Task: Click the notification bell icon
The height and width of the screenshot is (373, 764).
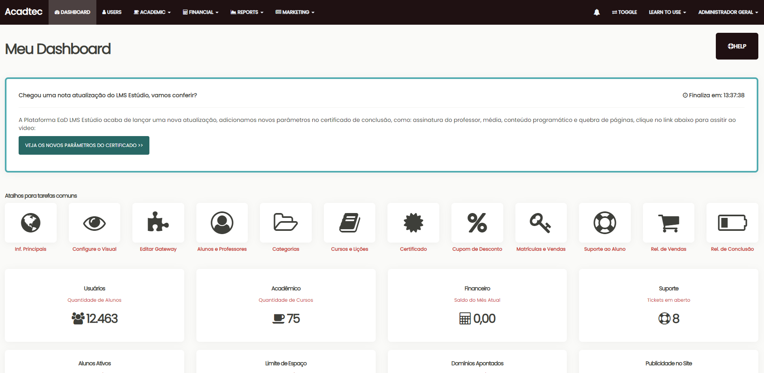Action: click(x=596, y=12)
